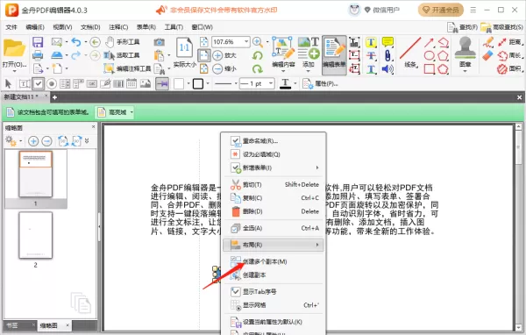Expand the Layout submenu arrow
Screen dimensions: 526x335
pos(317,245)
